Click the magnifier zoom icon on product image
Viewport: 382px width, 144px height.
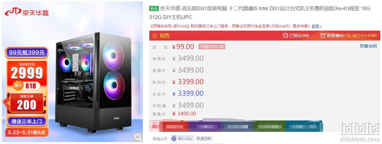(x=138, y=137)
